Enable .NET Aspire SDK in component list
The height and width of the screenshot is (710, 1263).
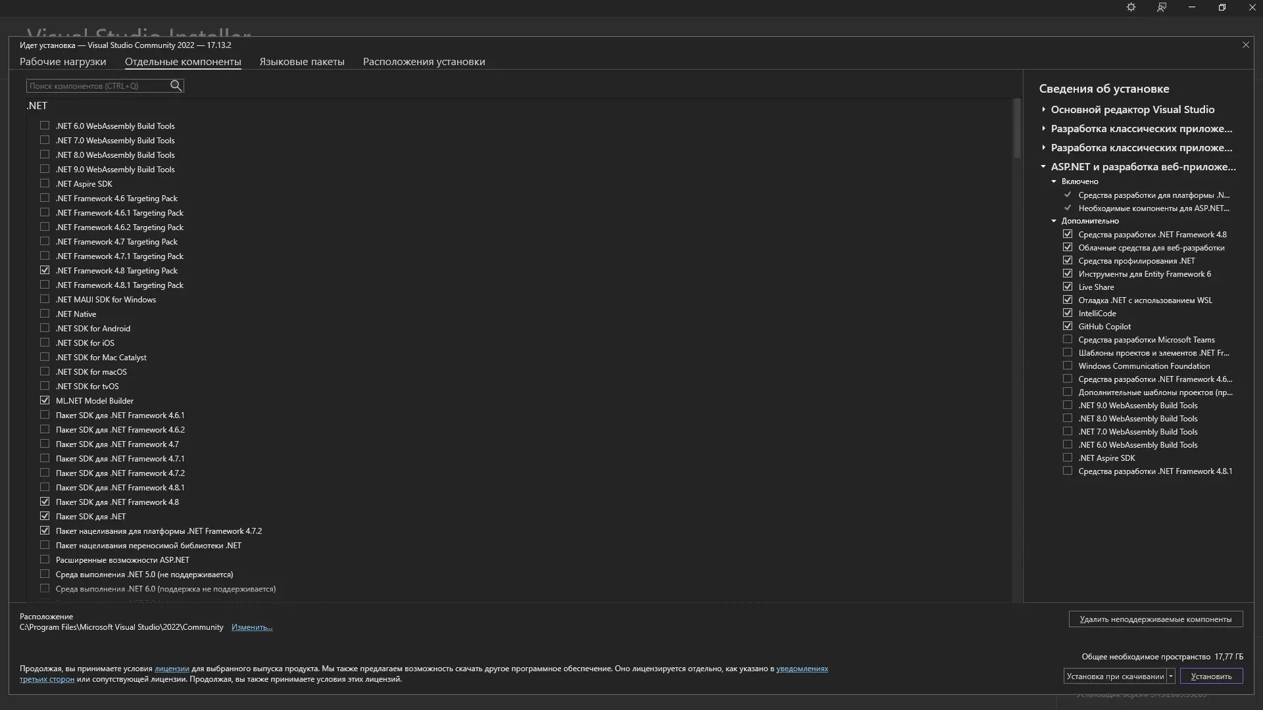point(45,183)
